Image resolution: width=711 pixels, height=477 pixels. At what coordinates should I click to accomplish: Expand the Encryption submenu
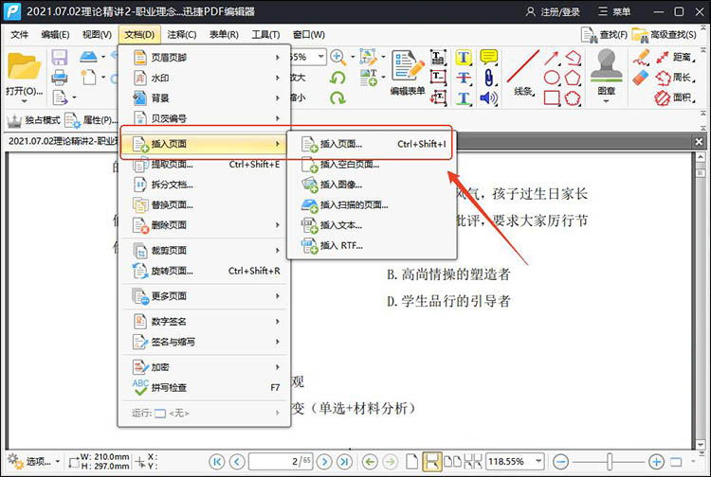pos(204,367)
